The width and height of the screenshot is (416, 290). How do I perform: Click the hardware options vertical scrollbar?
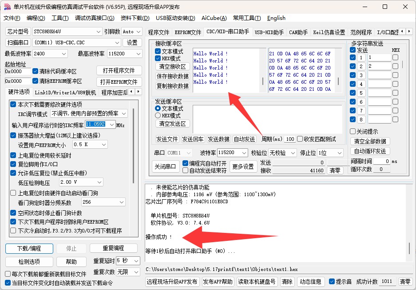tap(134, 146)
